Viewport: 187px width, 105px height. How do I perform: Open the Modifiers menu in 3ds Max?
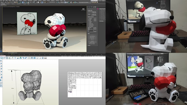coord(20,1)
